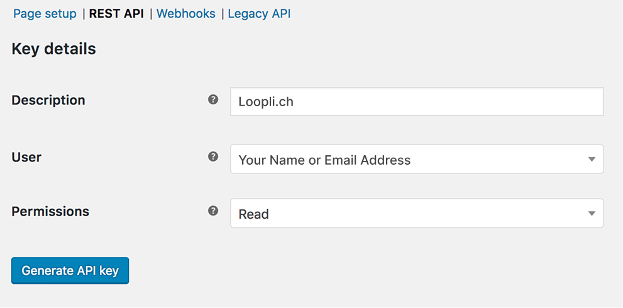Go to the Legacy API tab

pyautogui.click(x=259, y=13)
